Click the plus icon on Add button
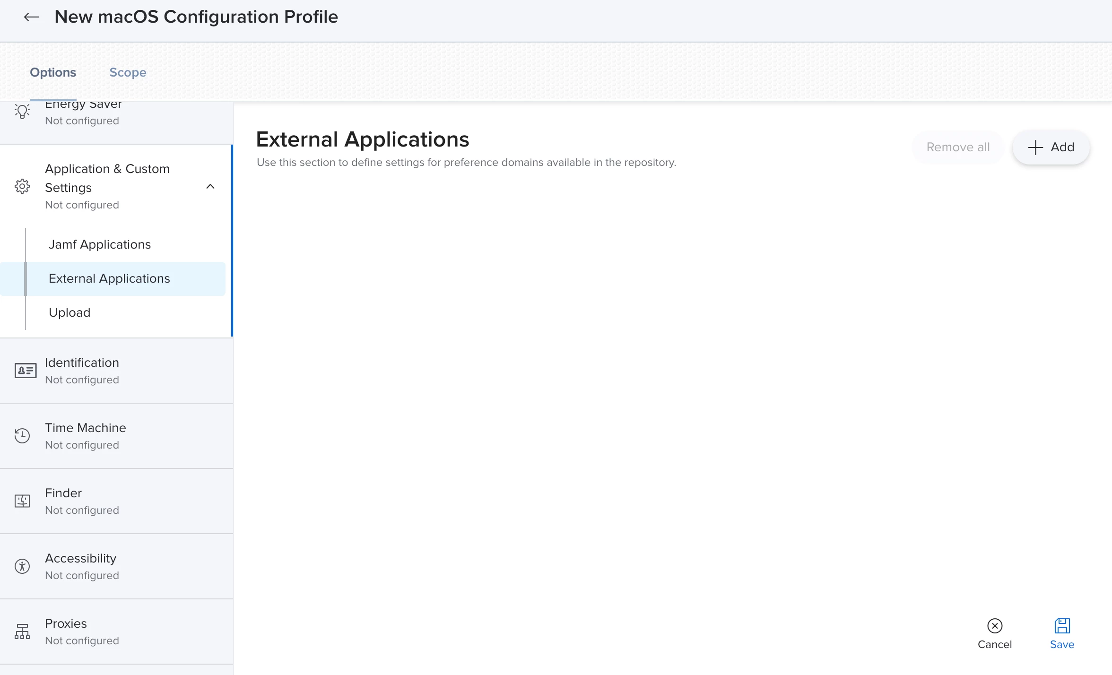The height and width of the screenshot is (675, 1112). click(1035, 147)
